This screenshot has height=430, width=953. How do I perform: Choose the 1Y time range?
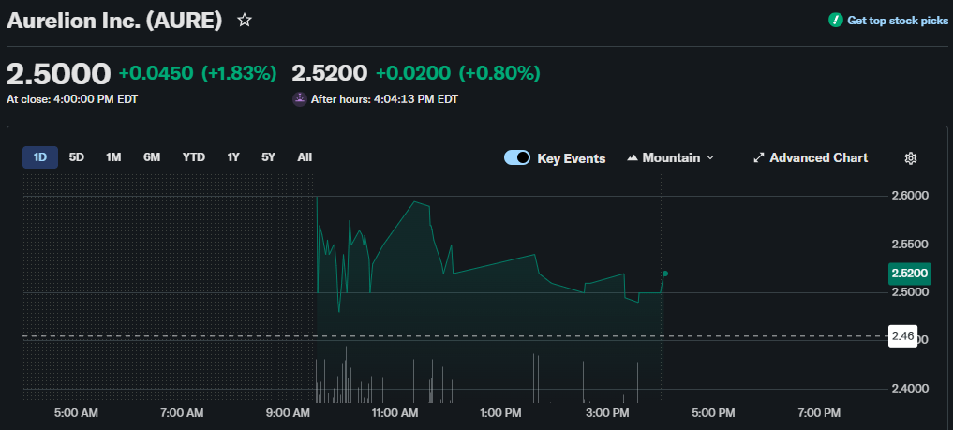click(233, 157)
